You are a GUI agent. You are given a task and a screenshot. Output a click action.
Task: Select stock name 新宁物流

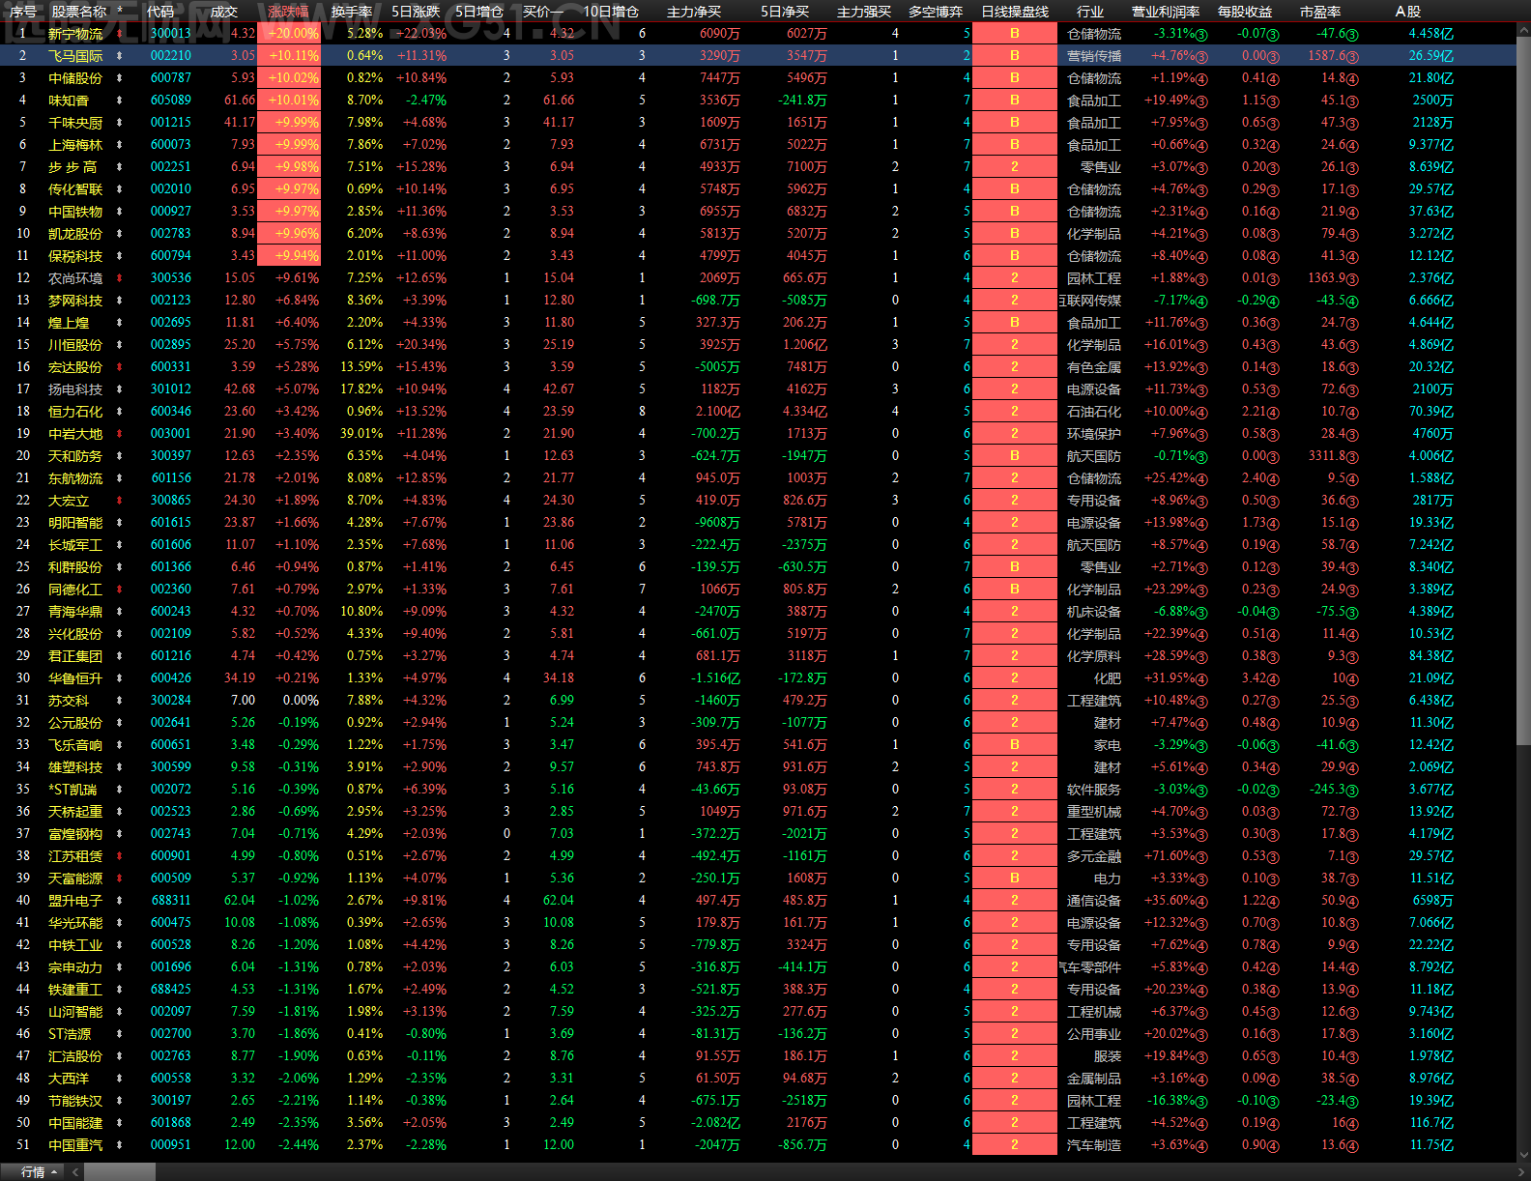click(x=75, y=34)
